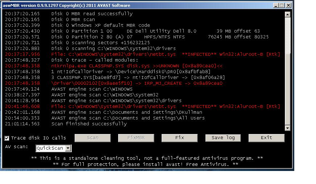
Task: Click the log vertical scrollbar thumb
Action: pyautogui.click(x=288, y=89)
